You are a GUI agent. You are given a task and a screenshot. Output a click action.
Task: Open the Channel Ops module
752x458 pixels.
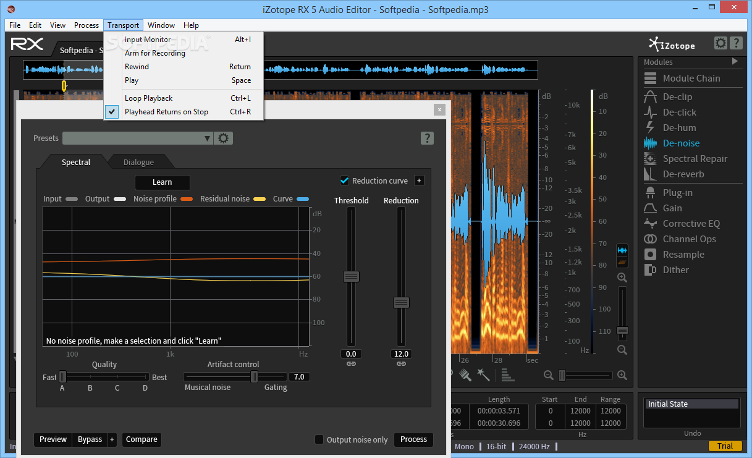click(680, 239)
